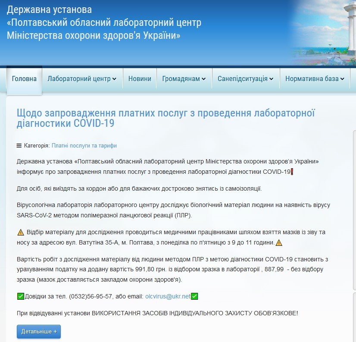This screenshot has height=342, width=356.
Task: Click the category list icon beside Категорія
Action: 19,146
